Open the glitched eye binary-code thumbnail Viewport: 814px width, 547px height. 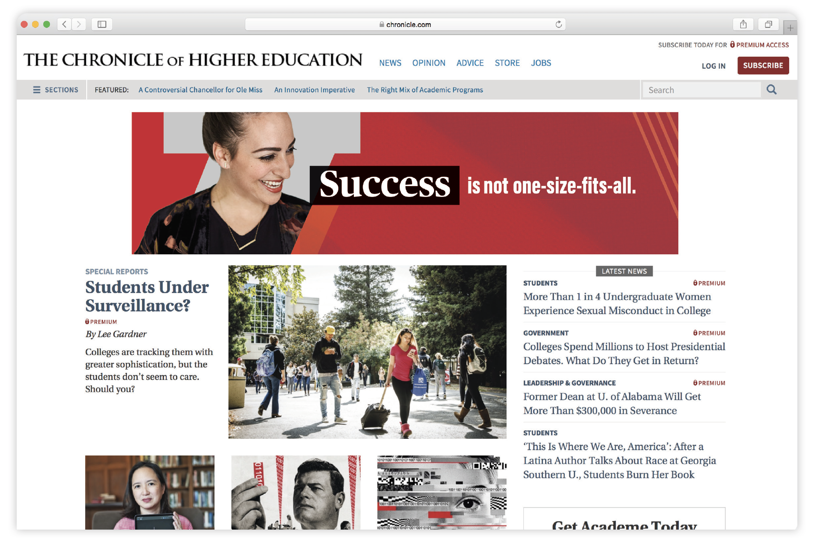pos(441,492)
